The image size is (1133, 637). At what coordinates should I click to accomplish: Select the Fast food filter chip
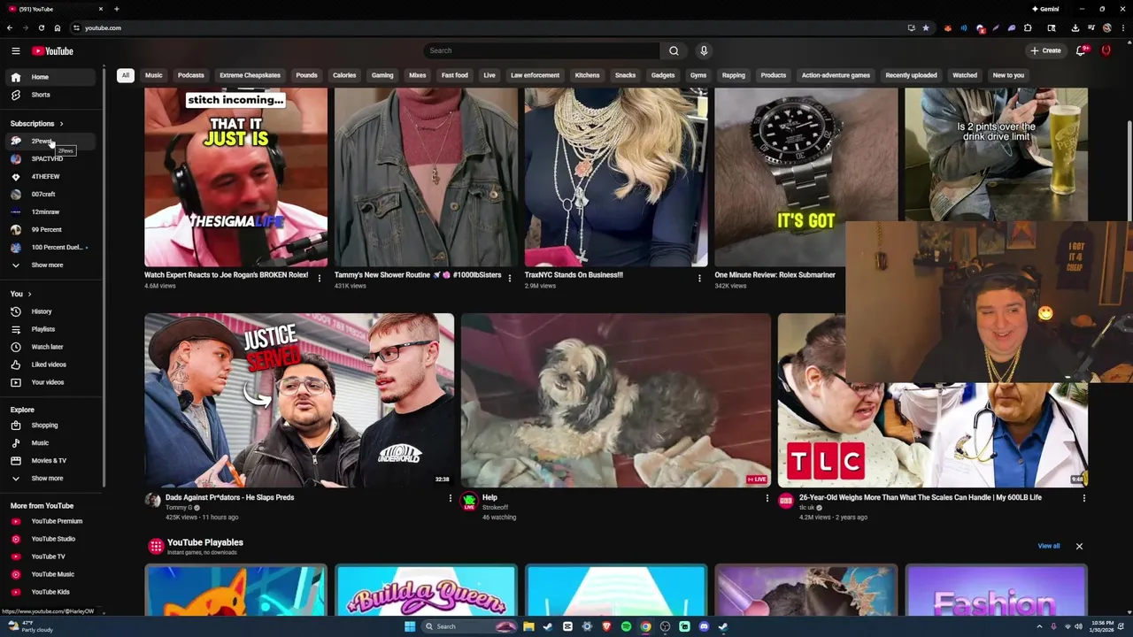(455, 75)
